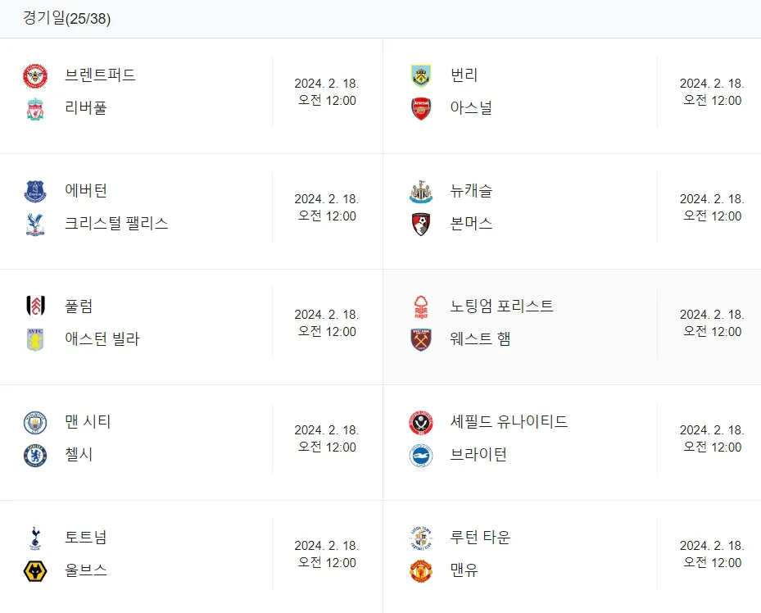Select the West Ham crest icon
The height and width of the screenshot is (613, 761).
[421, 340]
